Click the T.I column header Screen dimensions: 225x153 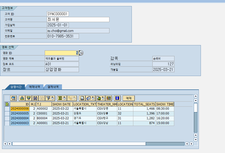(44, 104)
